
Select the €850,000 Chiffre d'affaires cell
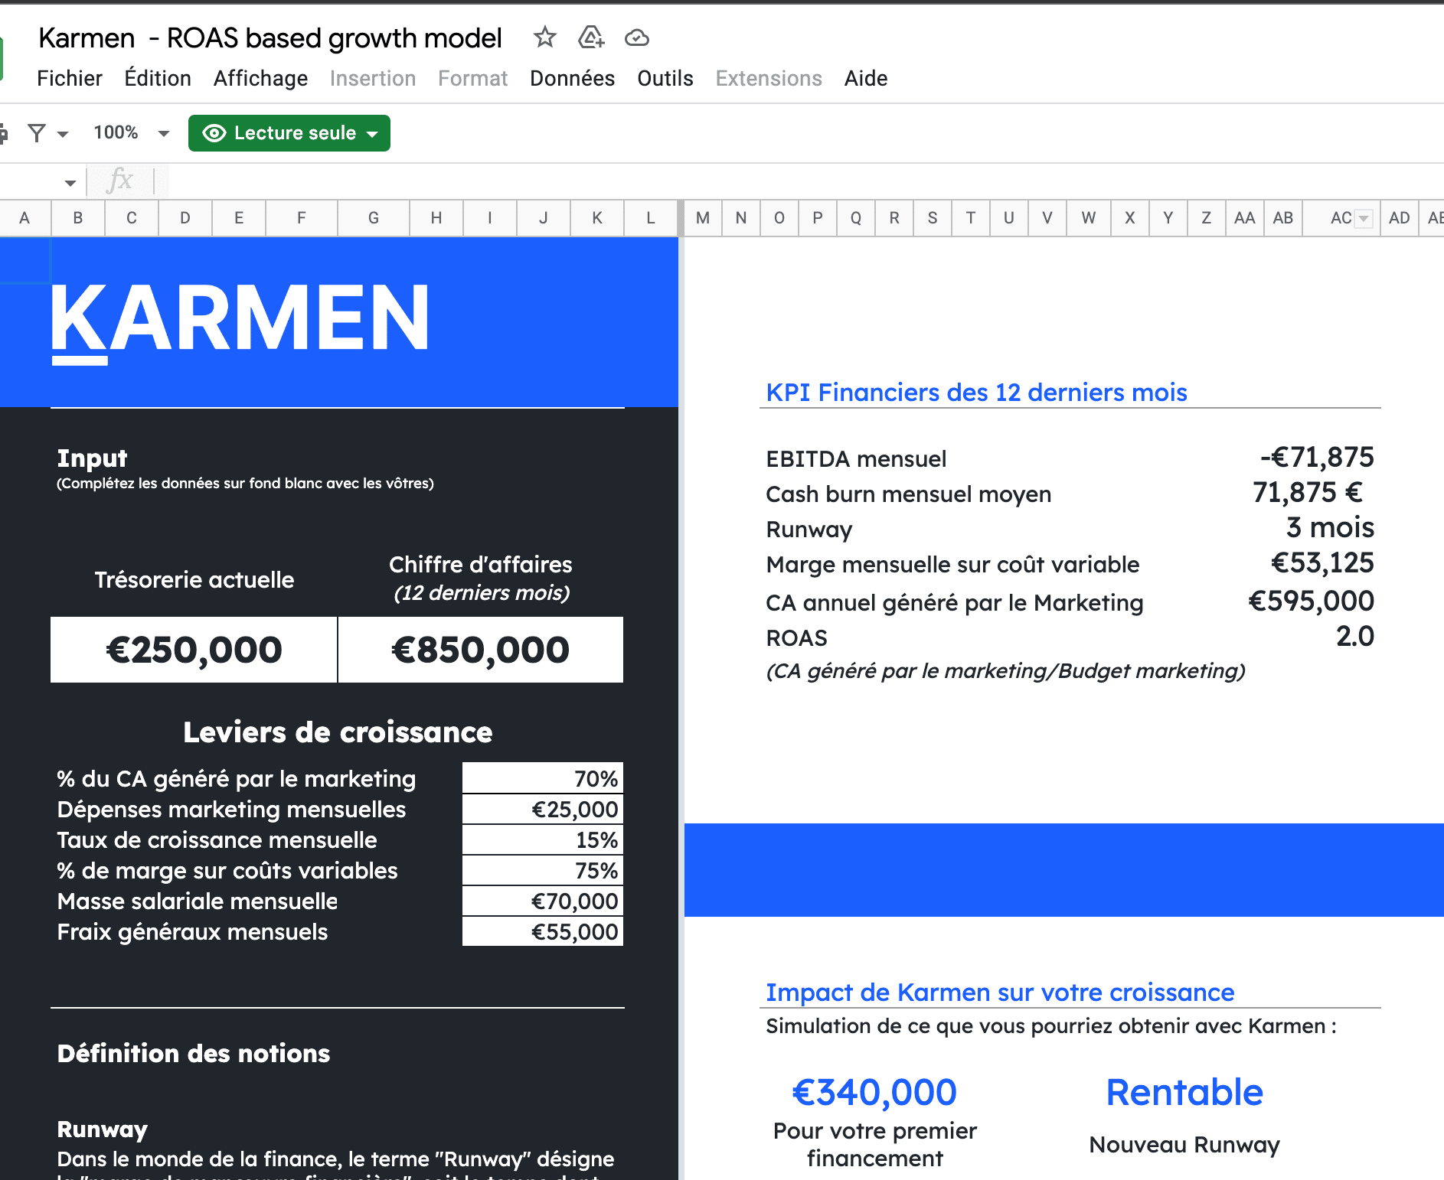point(481,650)
